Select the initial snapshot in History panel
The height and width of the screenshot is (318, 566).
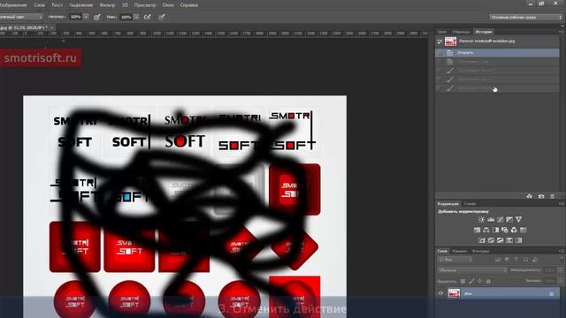(498, 42)
